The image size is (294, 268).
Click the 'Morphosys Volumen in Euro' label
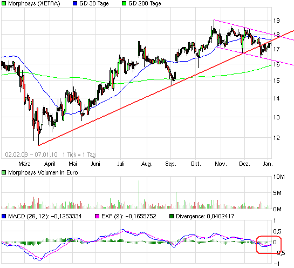point(43,172)
